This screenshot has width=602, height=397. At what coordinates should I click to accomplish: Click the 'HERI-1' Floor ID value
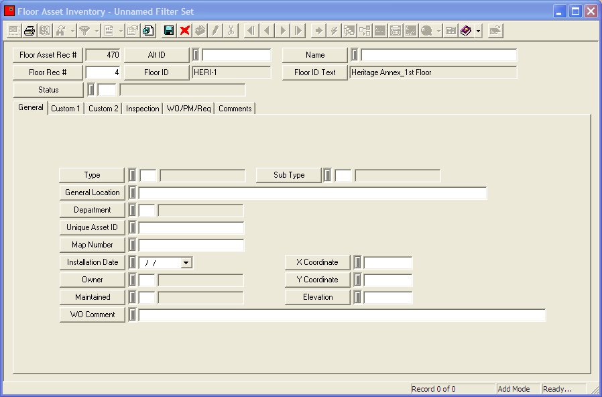[x=205, y=72]
